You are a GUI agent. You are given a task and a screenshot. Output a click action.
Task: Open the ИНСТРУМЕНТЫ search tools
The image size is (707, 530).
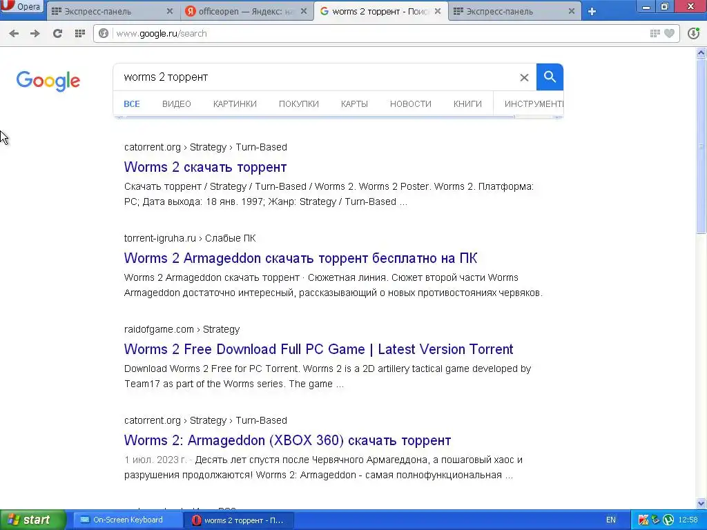coord(534,104)
